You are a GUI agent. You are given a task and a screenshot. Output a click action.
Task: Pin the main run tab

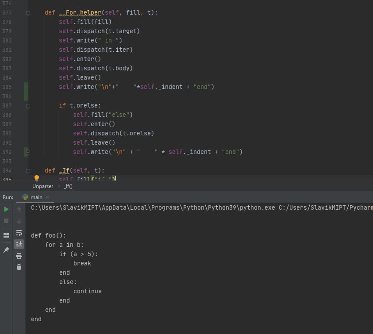(x=6, y=250)
